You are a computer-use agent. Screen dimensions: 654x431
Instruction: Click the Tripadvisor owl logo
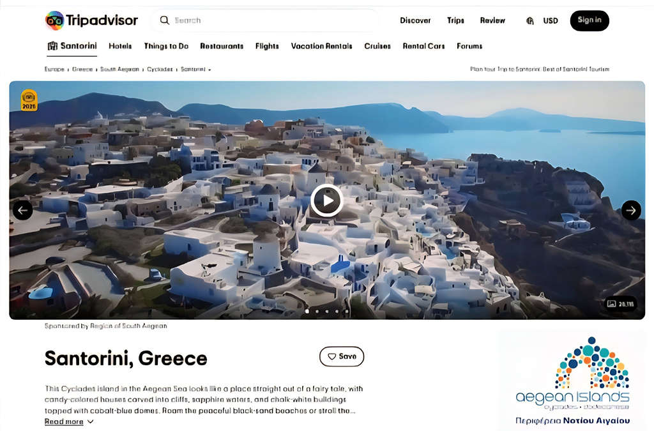coord(55,20)
